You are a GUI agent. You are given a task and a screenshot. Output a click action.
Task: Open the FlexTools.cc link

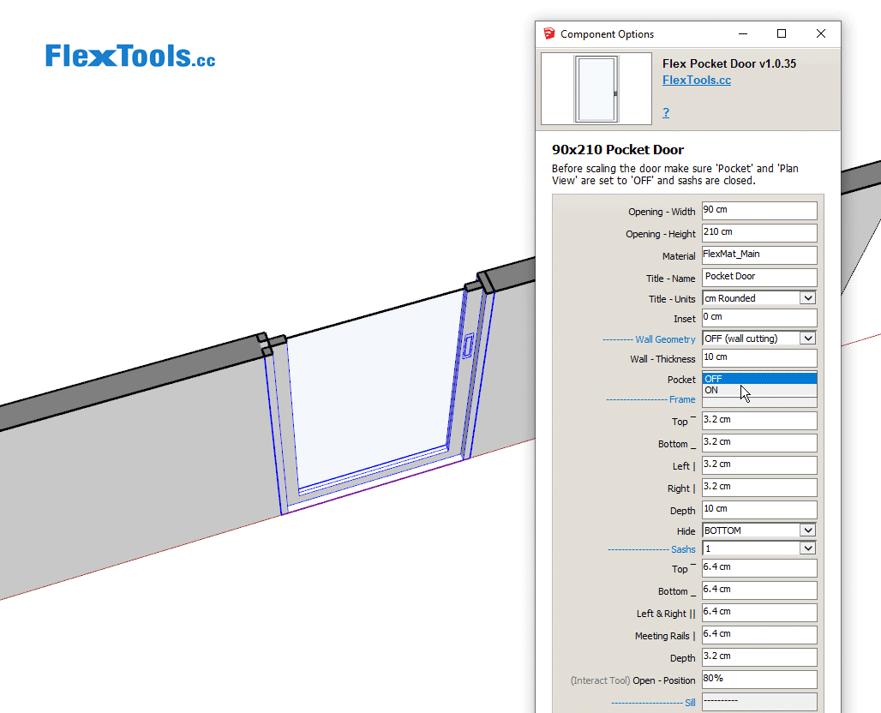pos(696,80)
